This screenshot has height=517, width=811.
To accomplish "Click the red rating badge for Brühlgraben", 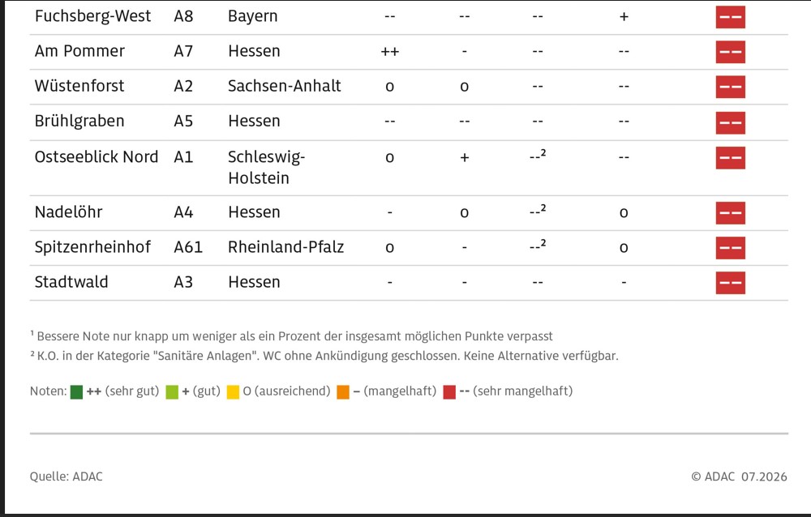I will click(731, 122).
